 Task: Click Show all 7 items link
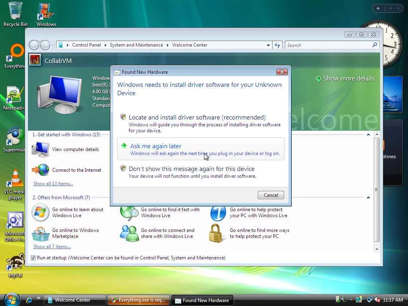pyautogui.click(x=52, y=247)
